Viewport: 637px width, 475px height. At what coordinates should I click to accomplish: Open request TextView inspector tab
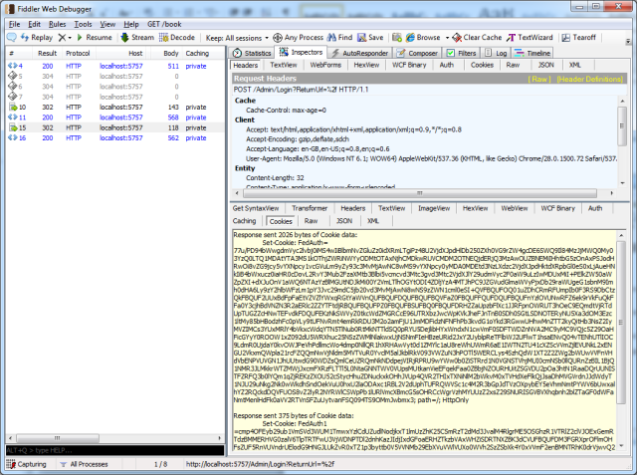tap(283, 65)
